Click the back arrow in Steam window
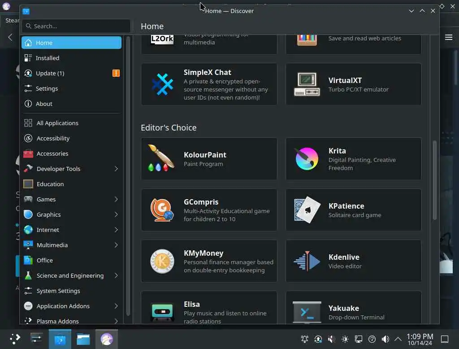The height and width of the screenshot is (349, 459). 11,37
